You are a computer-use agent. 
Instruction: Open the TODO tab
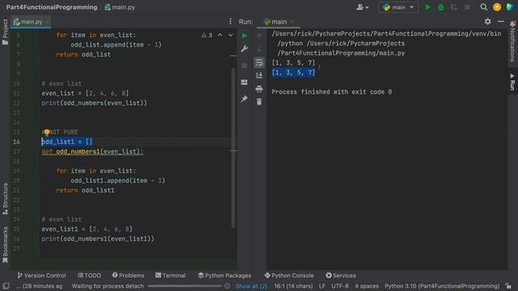point(89,275)
